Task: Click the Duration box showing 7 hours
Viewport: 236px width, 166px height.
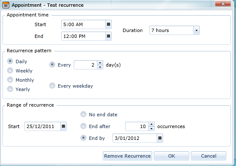Action: (x=172, y=30)
